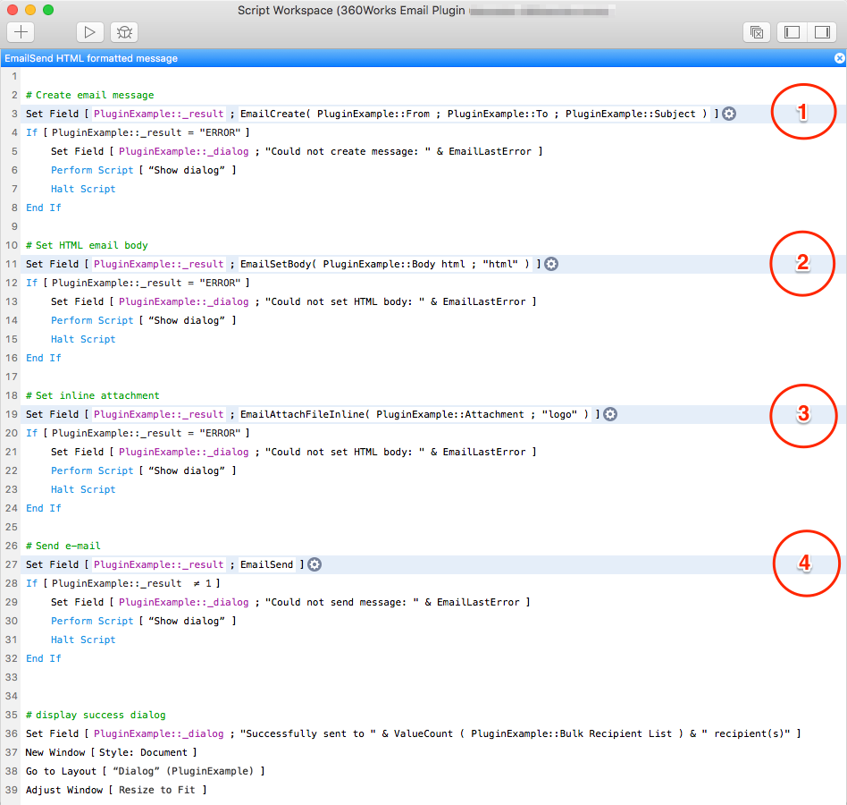Screen dimensions: 847x805
Task: Select the Set Field step on line 21
Action: click(293, 452)
